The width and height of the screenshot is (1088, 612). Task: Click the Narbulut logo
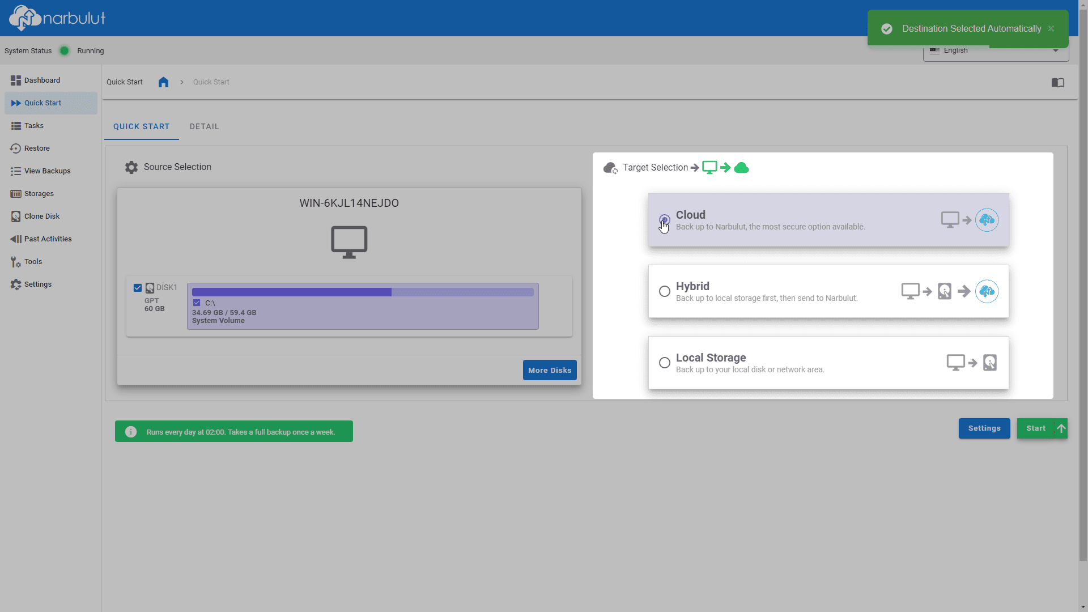point(57,18)
